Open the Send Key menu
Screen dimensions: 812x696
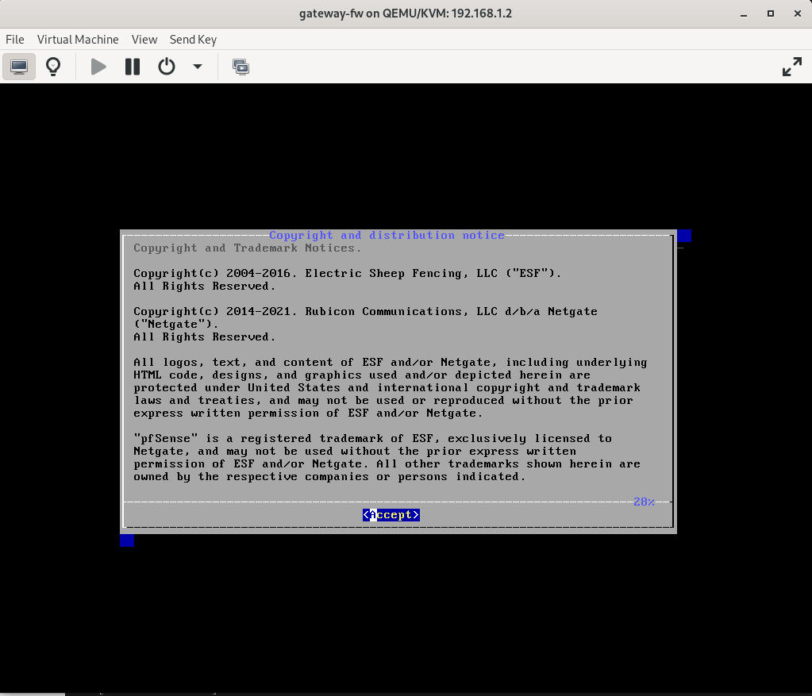(x=193, y=40)
